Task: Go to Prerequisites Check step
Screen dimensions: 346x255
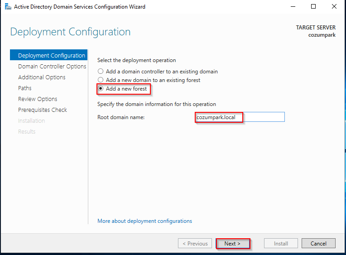Action: (43, 110)
